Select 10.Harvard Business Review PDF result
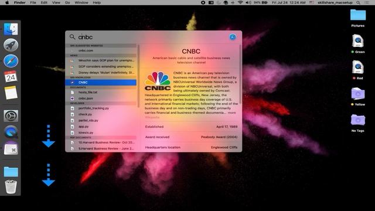Image resolution: width=375 pixels, height=211 pixels. [101, 142]
